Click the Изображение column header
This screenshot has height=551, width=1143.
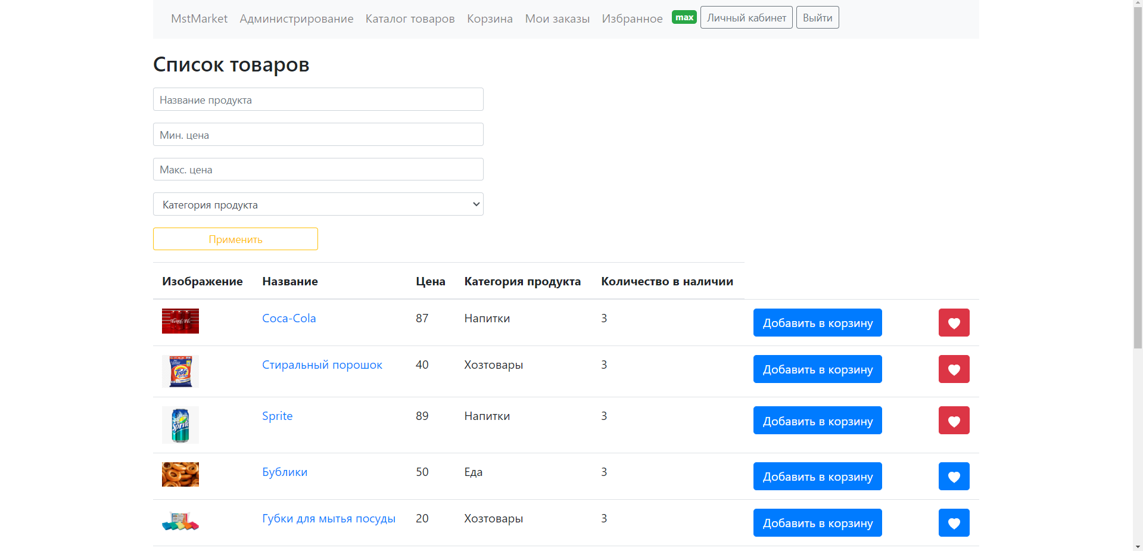tap(203, 281)
